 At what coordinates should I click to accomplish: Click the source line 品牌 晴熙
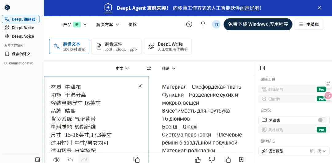click(x=63, y=111)
